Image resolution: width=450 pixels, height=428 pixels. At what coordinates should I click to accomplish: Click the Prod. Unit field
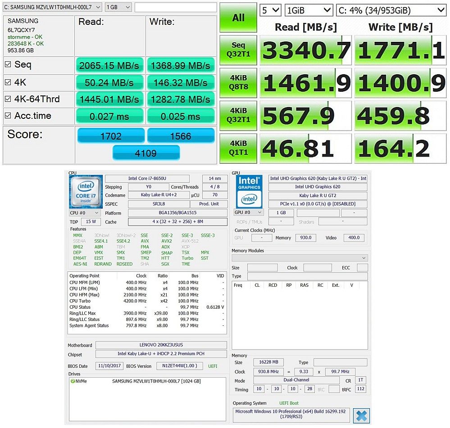(209, 204)
